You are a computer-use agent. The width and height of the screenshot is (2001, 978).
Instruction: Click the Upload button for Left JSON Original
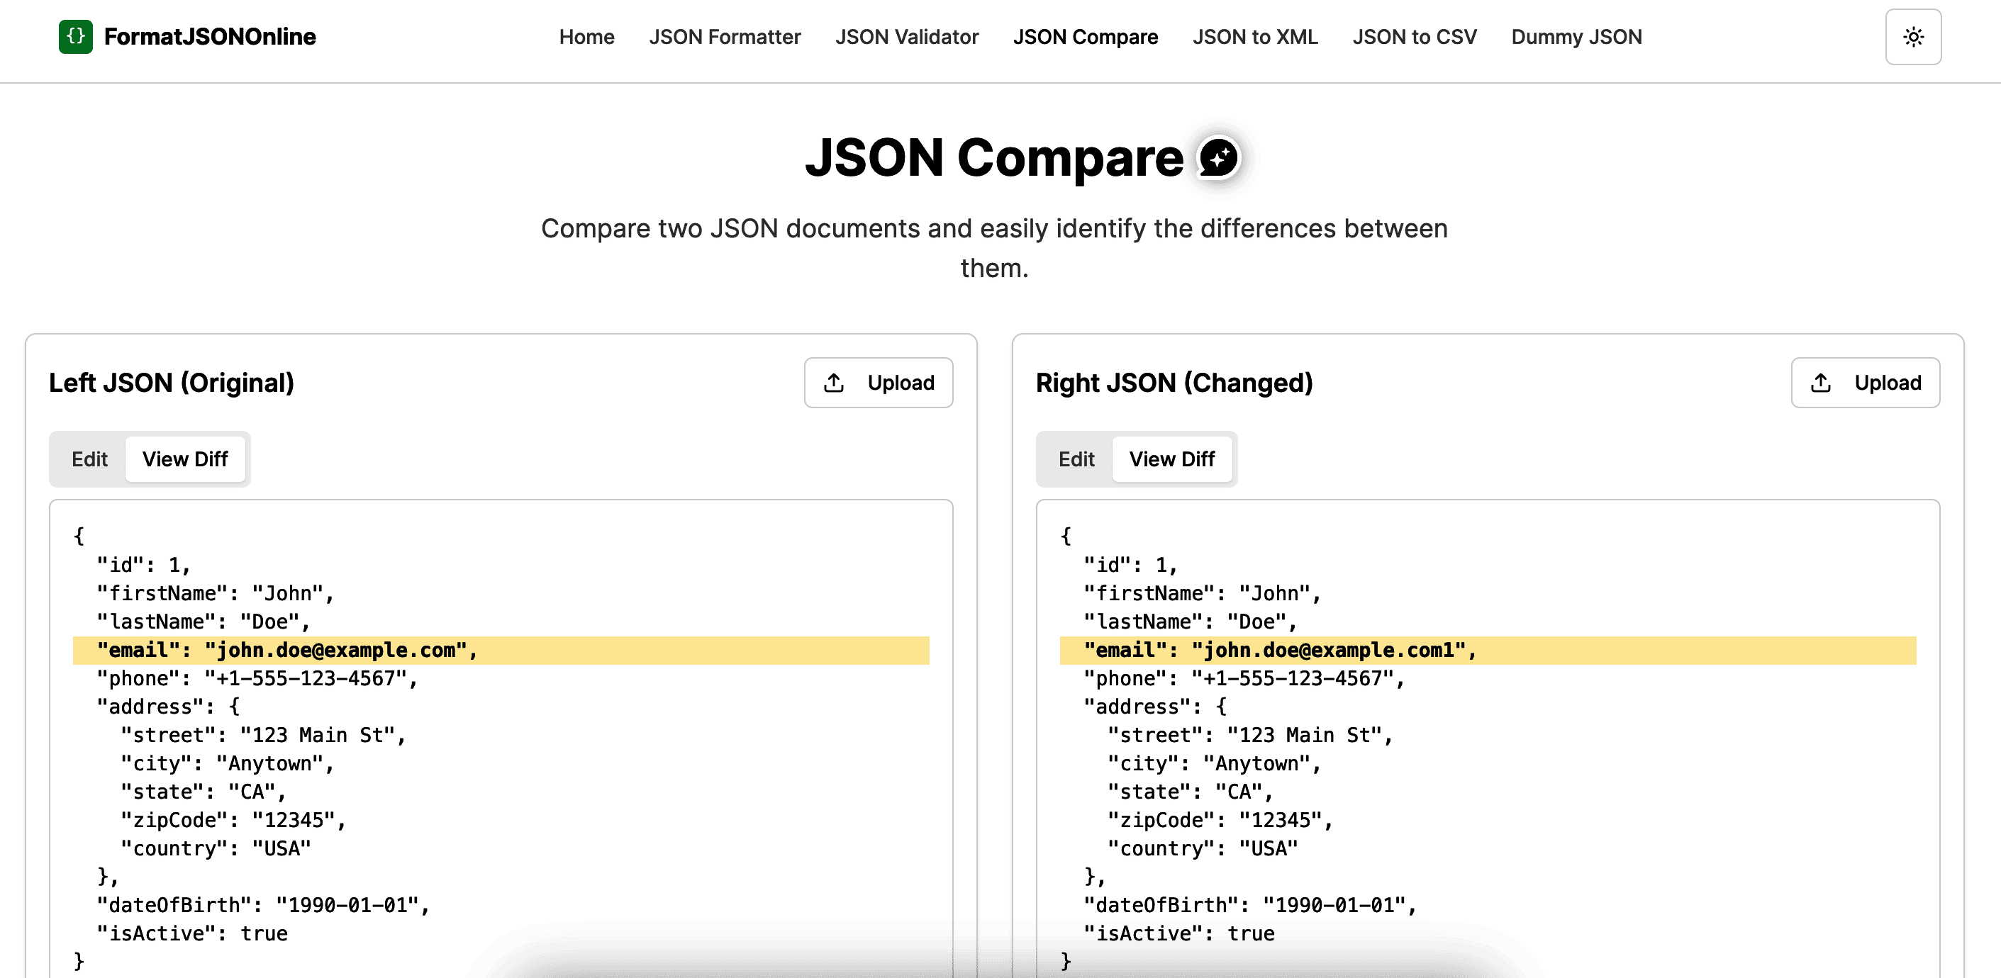click(879, 382)
